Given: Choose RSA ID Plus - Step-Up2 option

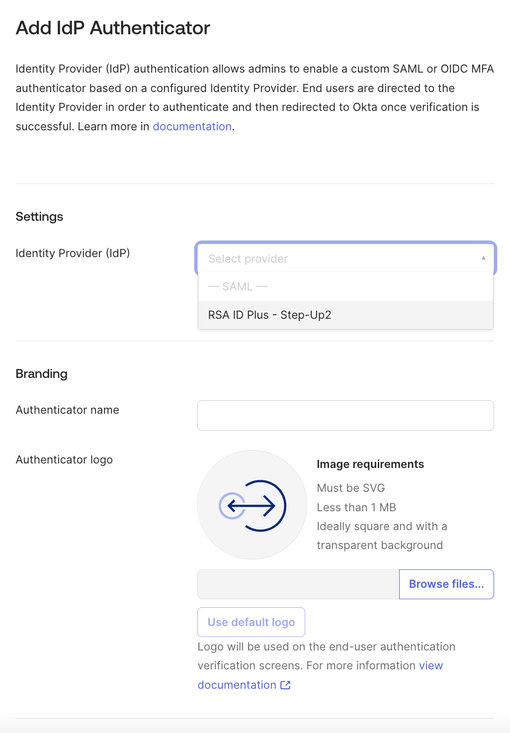Looking at the screenshot, I should pyautogui.click(x=345, y=315).
